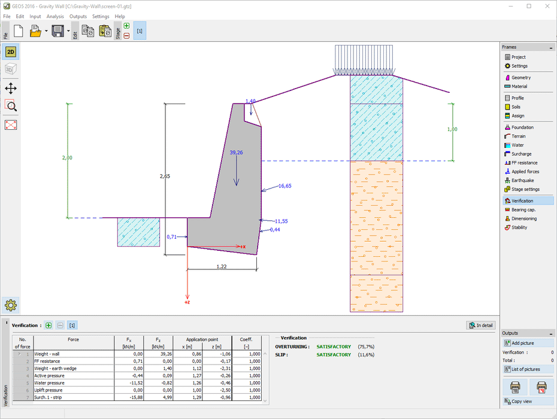The width and height of the screenshot is (557, 419).
Task: Select stage [1] in the Stage toolbar
Action: click(140, 31)
